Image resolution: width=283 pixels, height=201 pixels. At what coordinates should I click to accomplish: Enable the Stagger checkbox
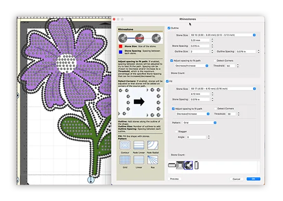point(176,131)
